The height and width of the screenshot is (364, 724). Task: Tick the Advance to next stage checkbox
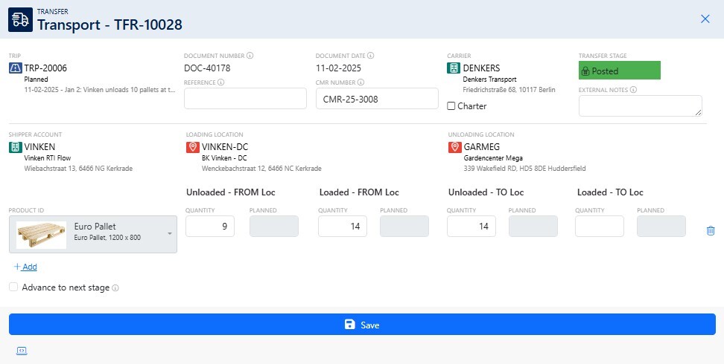coord(13,287)
